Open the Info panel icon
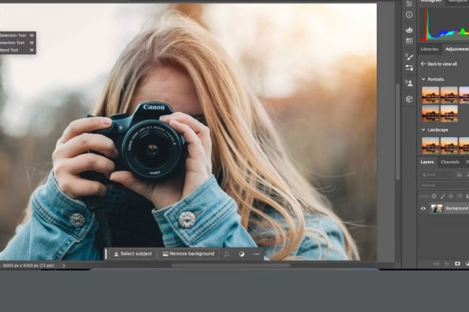The width and height of the screenshot is (469, 312). (x=409, y=15)
